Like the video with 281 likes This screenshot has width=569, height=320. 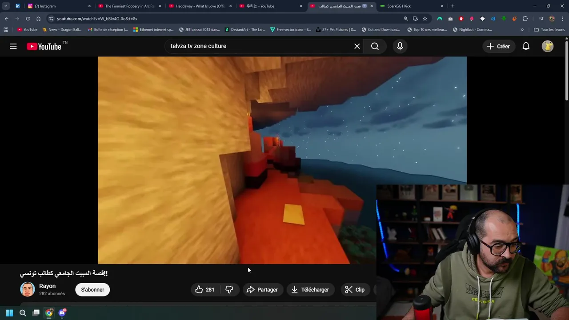(205, 290)
